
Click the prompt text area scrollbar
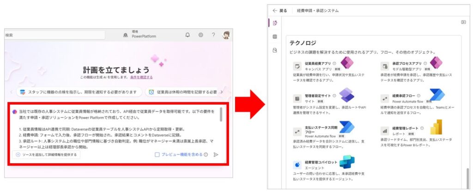click(x=221, y=114)
